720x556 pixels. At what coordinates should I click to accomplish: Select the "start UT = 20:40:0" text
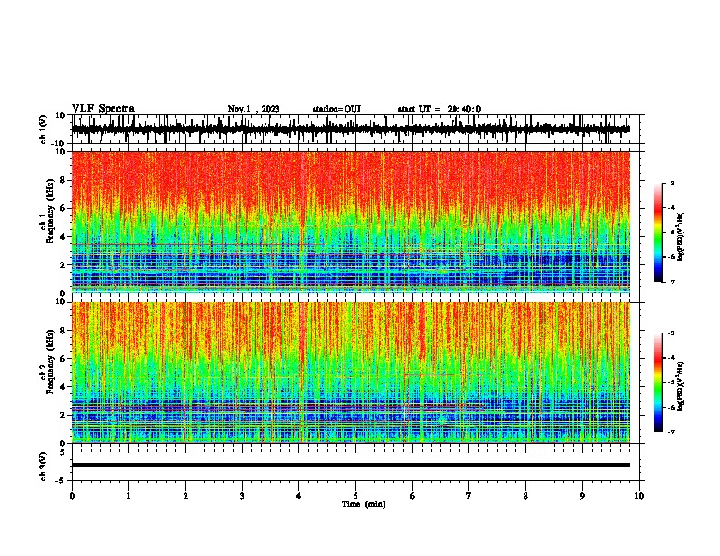(439, 109)
